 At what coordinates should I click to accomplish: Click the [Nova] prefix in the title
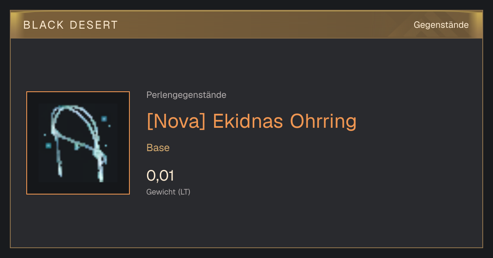(x=176, y=121)
